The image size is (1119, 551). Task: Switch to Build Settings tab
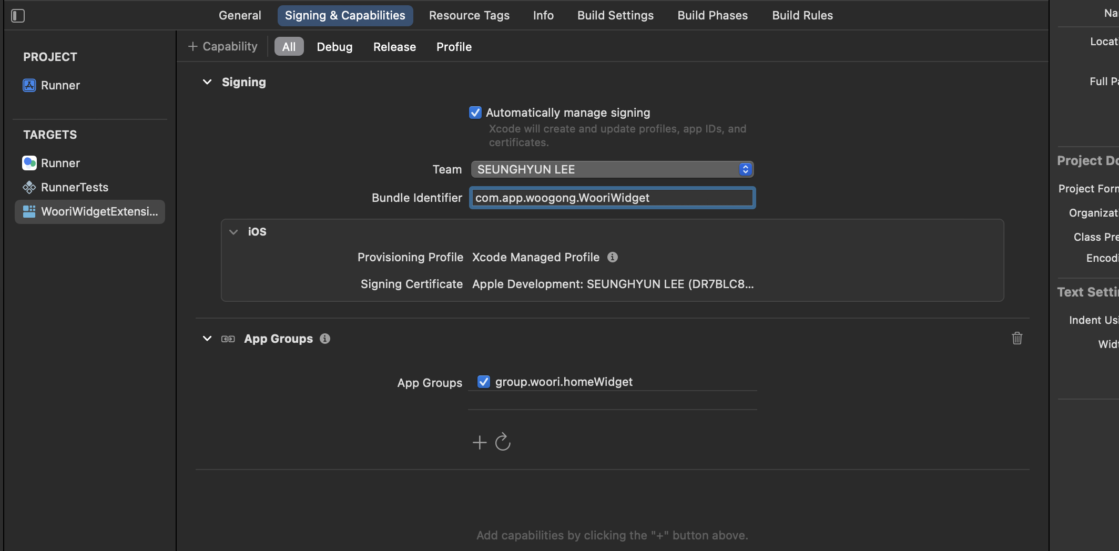(615, 15)
